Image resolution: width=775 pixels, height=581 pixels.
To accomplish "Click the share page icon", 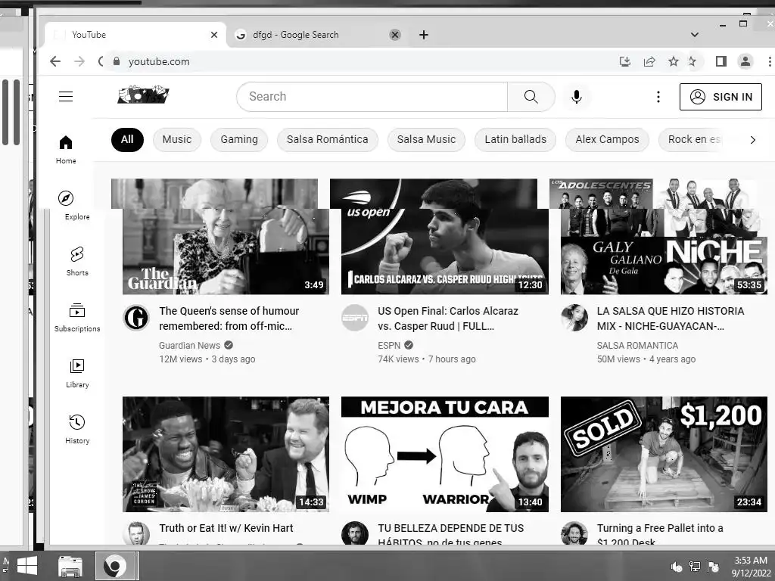I will [x=649, y=61].
